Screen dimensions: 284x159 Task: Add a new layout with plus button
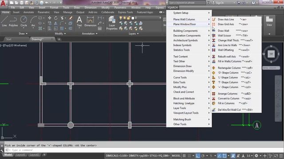coord(44,155)
